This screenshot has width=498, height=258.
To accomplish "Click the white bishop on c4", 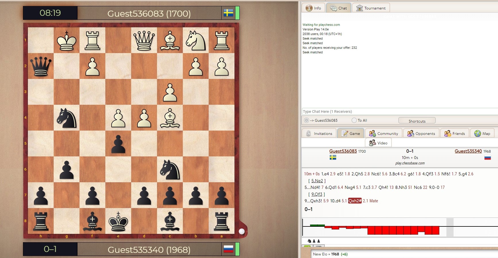I will click(x=170, y=118).
